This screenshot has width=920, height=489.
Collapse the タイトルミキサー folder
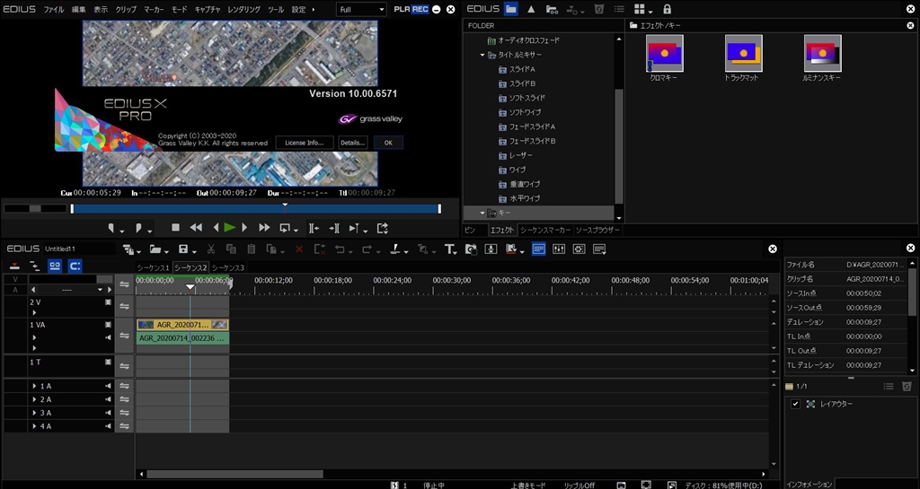pos(482,55)
